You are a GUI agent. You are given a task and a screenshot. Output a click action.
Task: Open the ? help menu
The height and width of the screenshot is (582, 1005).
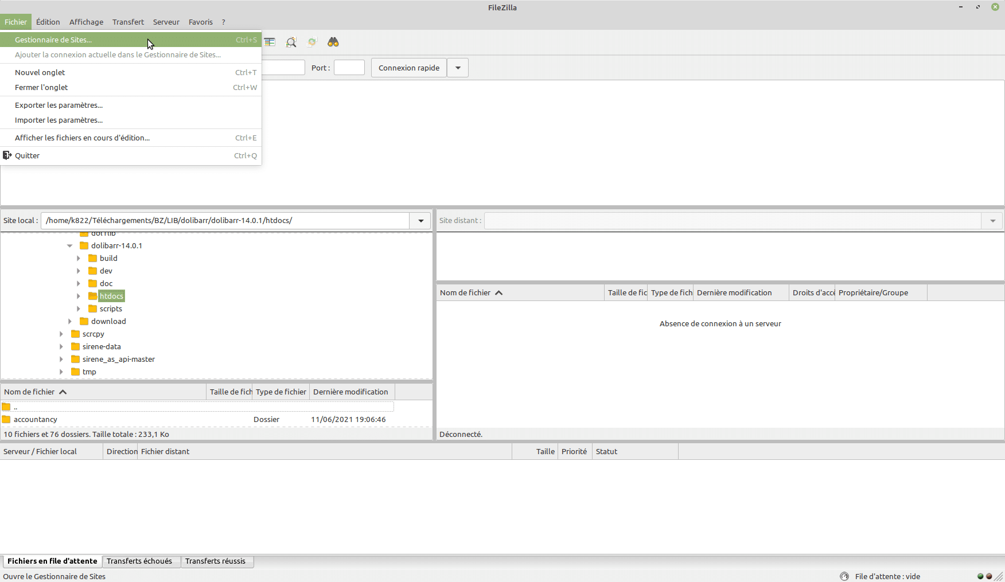(224, 22)
